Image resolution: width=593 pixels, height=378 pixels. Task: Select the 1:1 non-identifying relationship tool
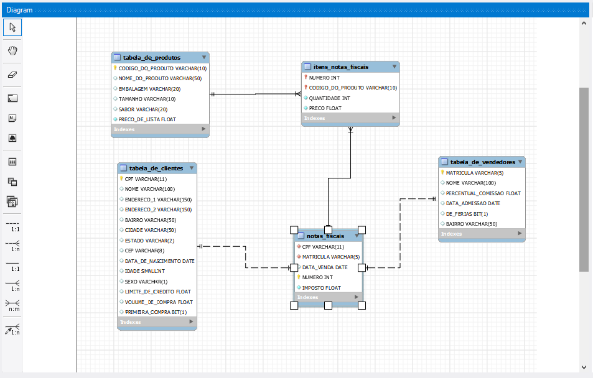12,227
